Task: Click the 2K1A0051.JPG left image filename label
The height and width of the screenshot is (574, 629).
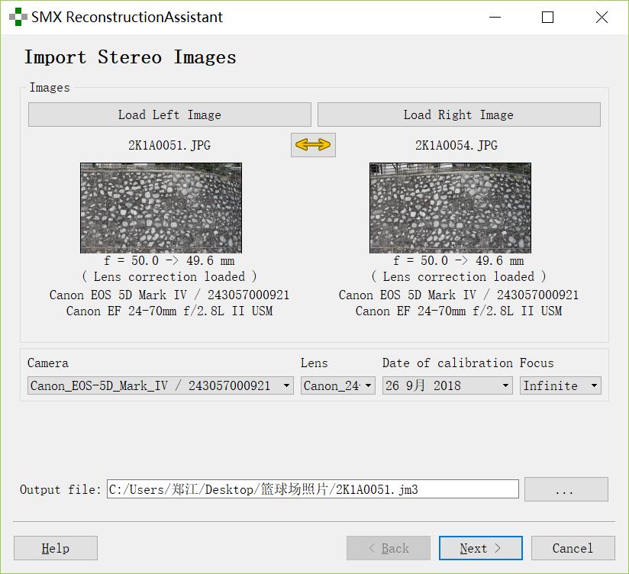Action: click(x=169, y=145)
